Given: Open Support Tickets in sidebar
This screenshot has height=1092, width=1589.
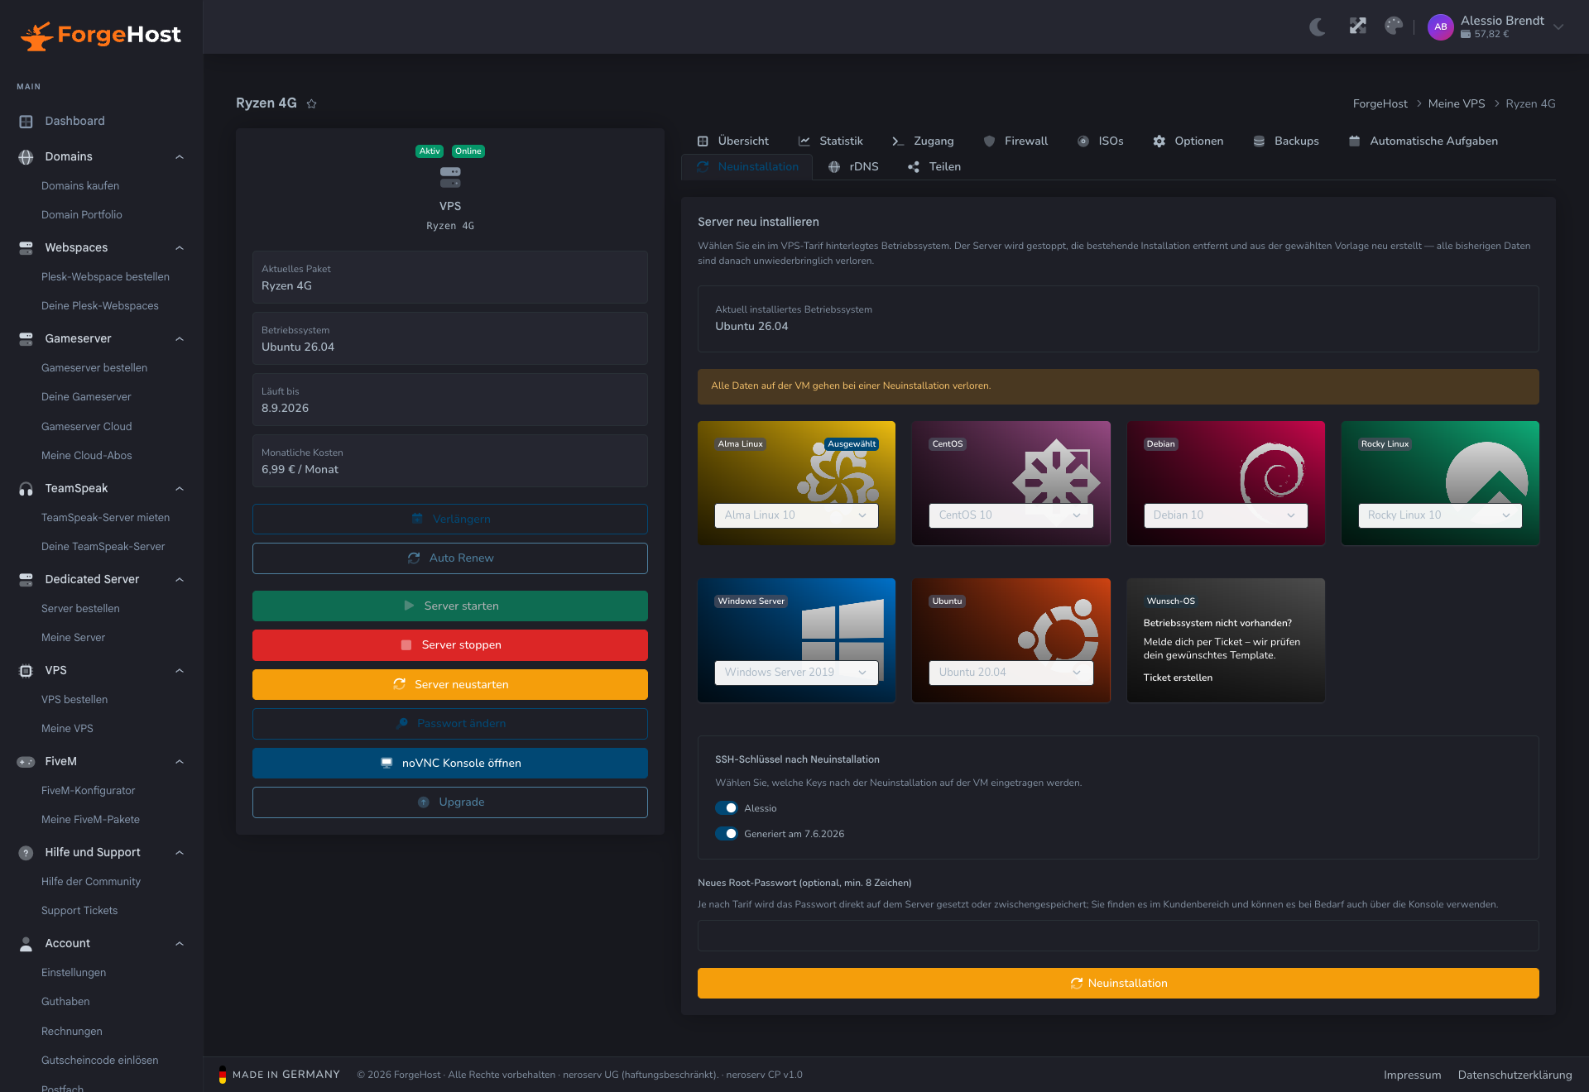Looking at the screenshot, I should click(79, 911).
